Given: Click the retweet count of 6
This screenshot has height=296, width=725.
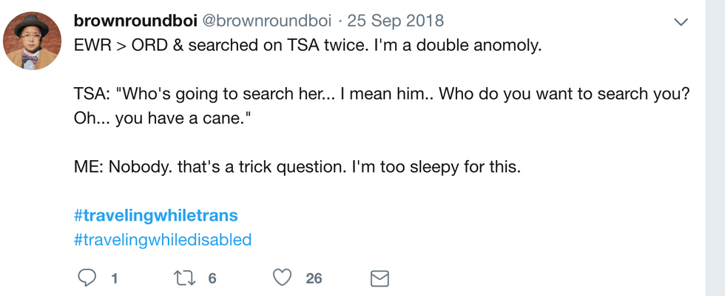Looking at the screenshot, I should click(x=212, y=278).
